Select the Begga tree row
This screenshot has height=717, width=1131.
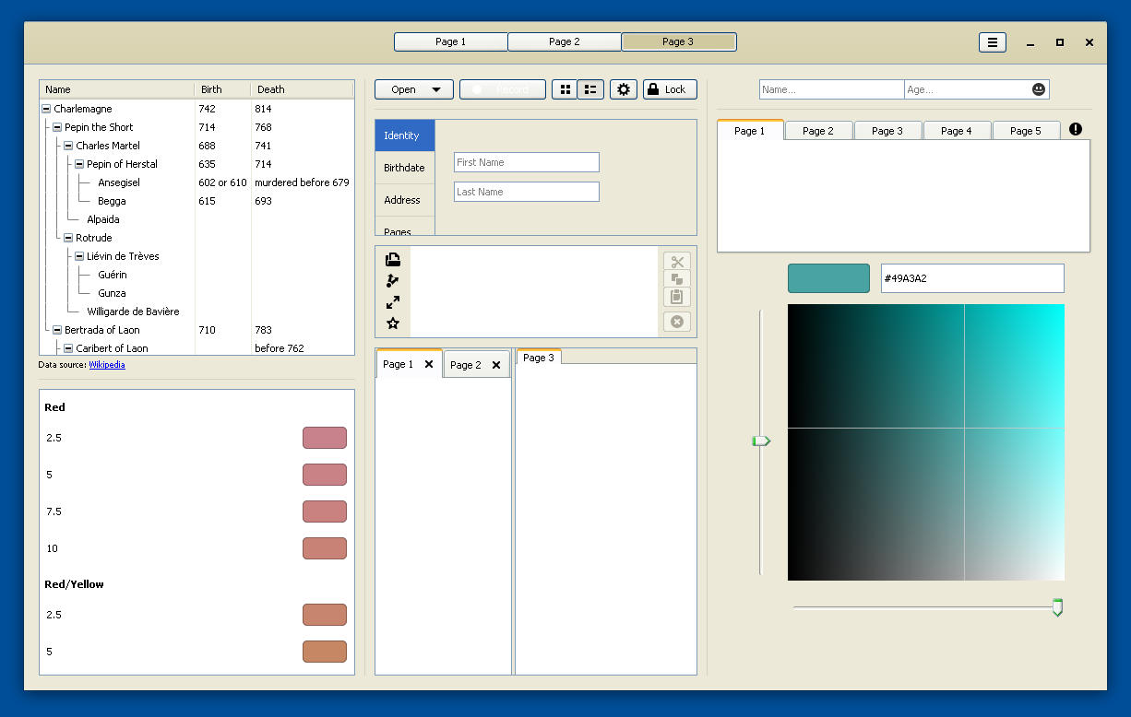196,201
